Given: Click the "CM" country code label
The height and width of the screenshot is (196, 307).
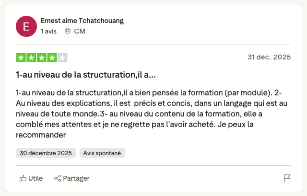Looking at the screenshot, I should click(79, 31).
